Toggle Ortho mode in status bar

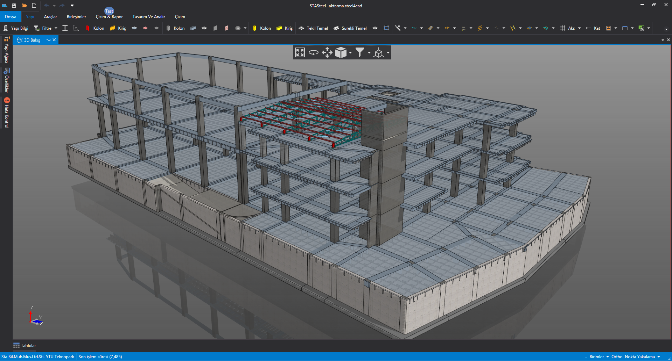point(617,357)
